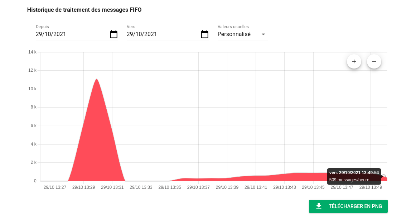Viewport: 416px width, 217px height.
Task: Click the 29/10 13:41 axis label
Action: click(256, 187)
